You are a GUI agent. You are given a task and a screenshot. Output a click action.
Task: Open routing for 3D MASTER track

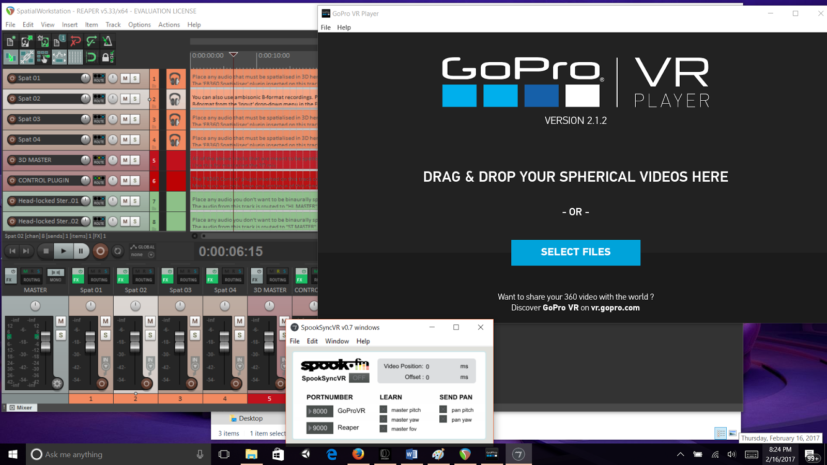point(99,160)
